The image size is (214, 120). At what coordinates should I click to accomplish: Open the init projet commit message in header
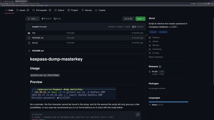pos(43,27)
